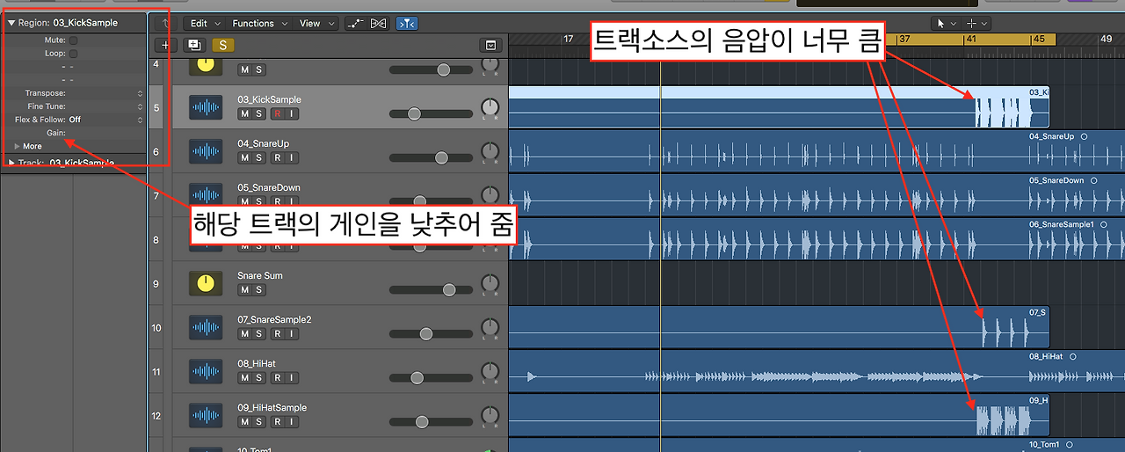Open the Functions menu in tracks area
1125x452 pixels.
tap(258, 24)
